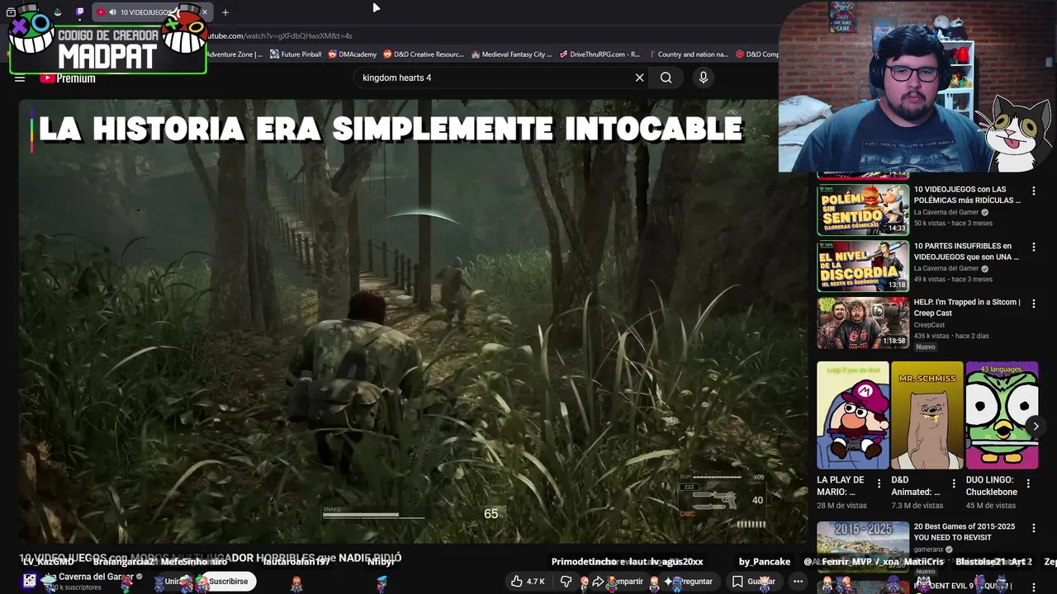Open the DUO LINGO Chucklebone short
The height and width of the screenshot is (594, 1057).
[x=1002, y=415]
